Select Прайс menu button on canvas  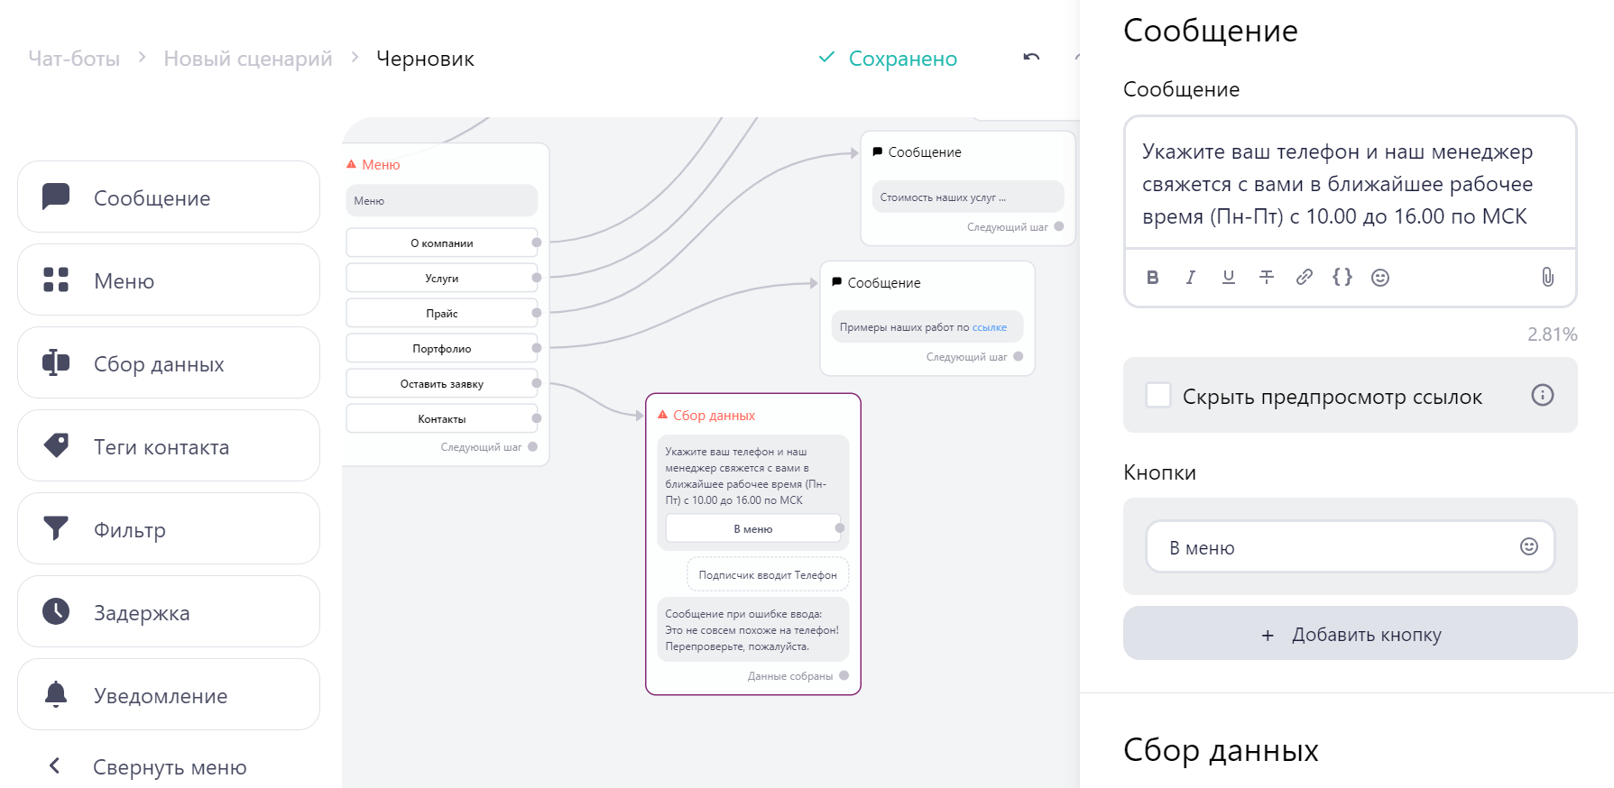441,313
